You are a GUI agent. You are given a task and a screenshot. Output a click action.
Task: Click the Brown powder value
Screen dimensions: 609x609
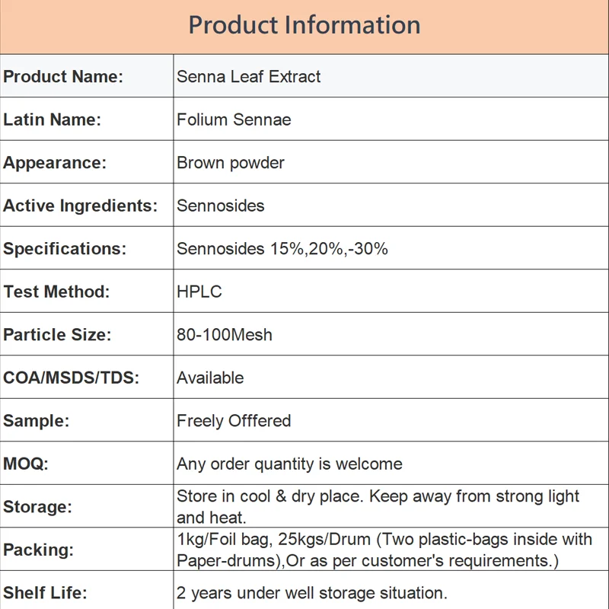tap(231, 163)
